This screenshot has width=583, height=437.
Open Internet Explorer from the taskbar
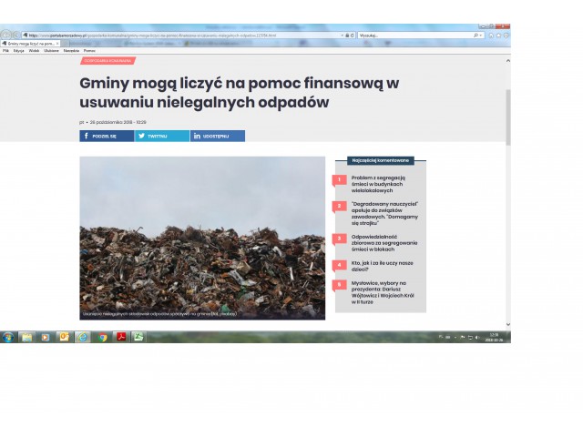[83, 337]
